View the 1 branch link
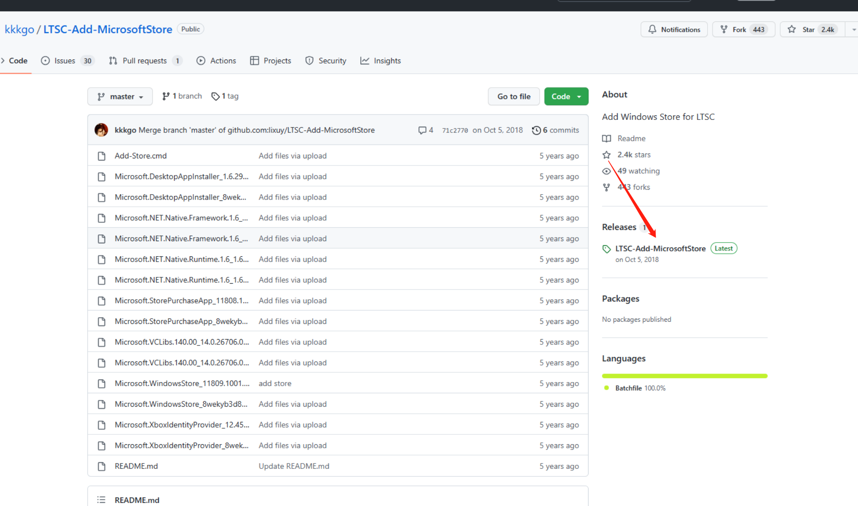This screenshot has width=858, height=506. pyautogui.click(x=182, y=96)
